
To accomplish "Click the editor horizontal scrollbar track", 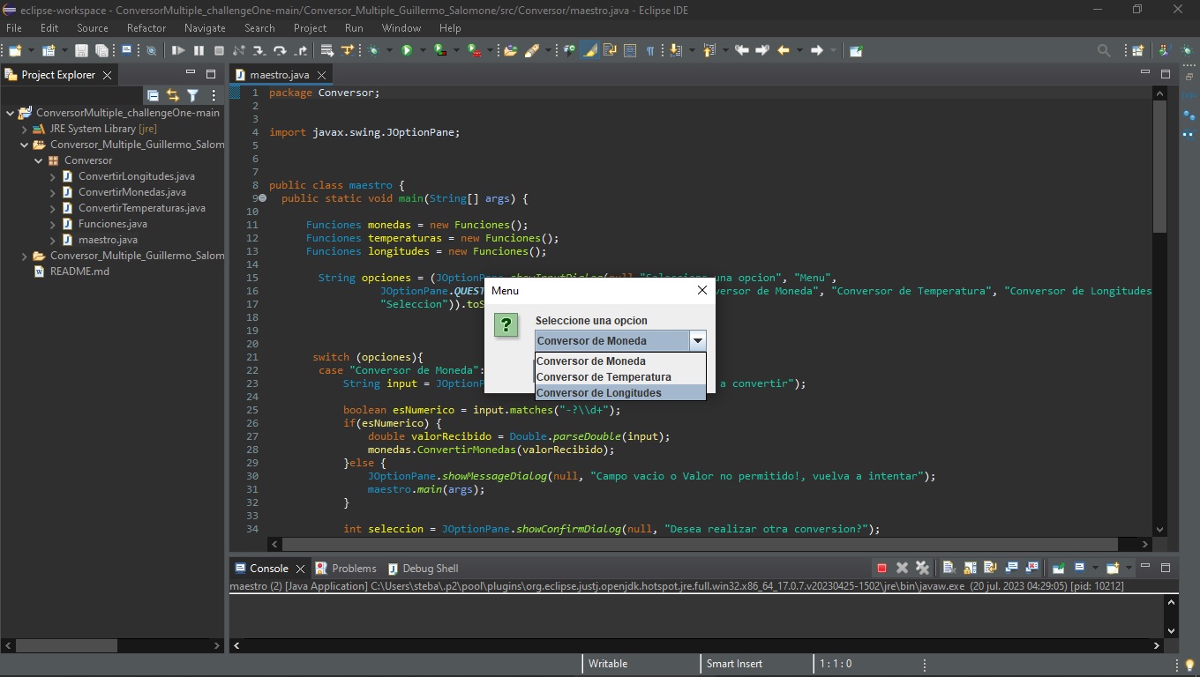I will pos(1129,545).
